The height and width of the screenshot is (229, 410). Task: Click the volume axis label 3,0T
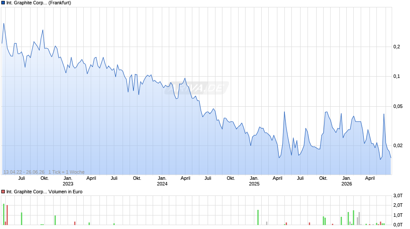(x=398, y=195)
